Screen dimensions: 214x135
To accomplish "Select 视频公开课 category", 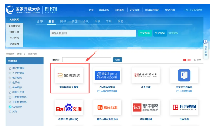I will point(18,92).
